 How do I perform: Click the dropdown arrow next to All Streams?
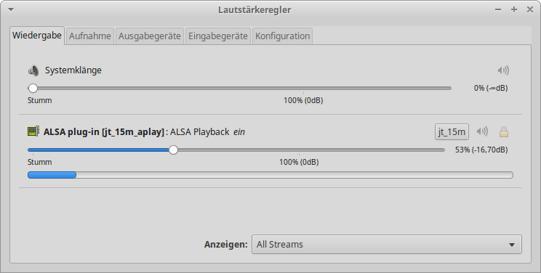click(512, 245)
